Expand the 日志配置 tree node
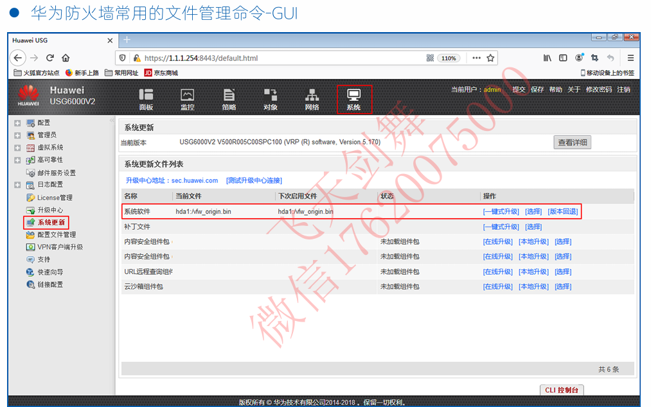Image resolution: width=651 pixels, height=407 pixels. (17, 185)
